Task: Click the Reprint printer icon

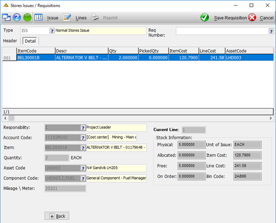Action: tap(95, 17)
